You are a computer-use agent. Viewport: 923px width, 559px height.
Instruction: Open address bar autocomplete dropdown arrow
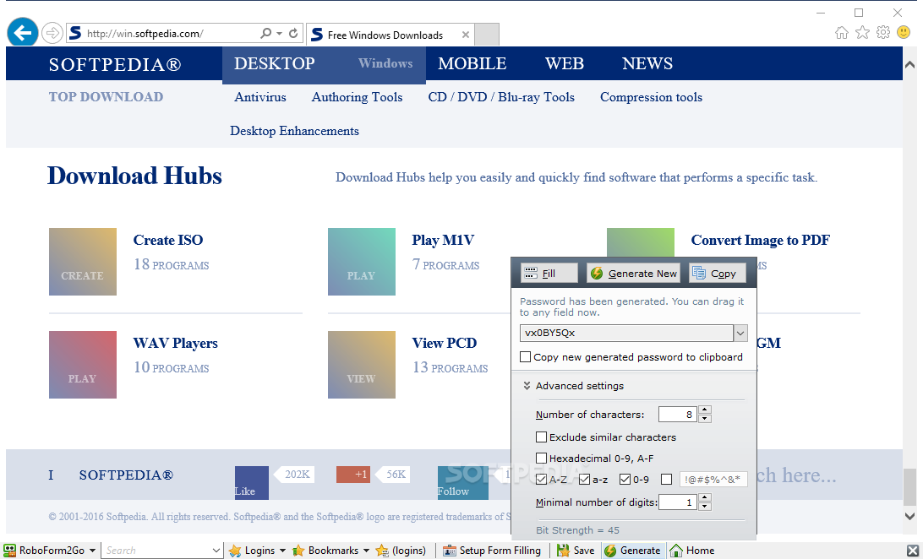coord(279,34)
